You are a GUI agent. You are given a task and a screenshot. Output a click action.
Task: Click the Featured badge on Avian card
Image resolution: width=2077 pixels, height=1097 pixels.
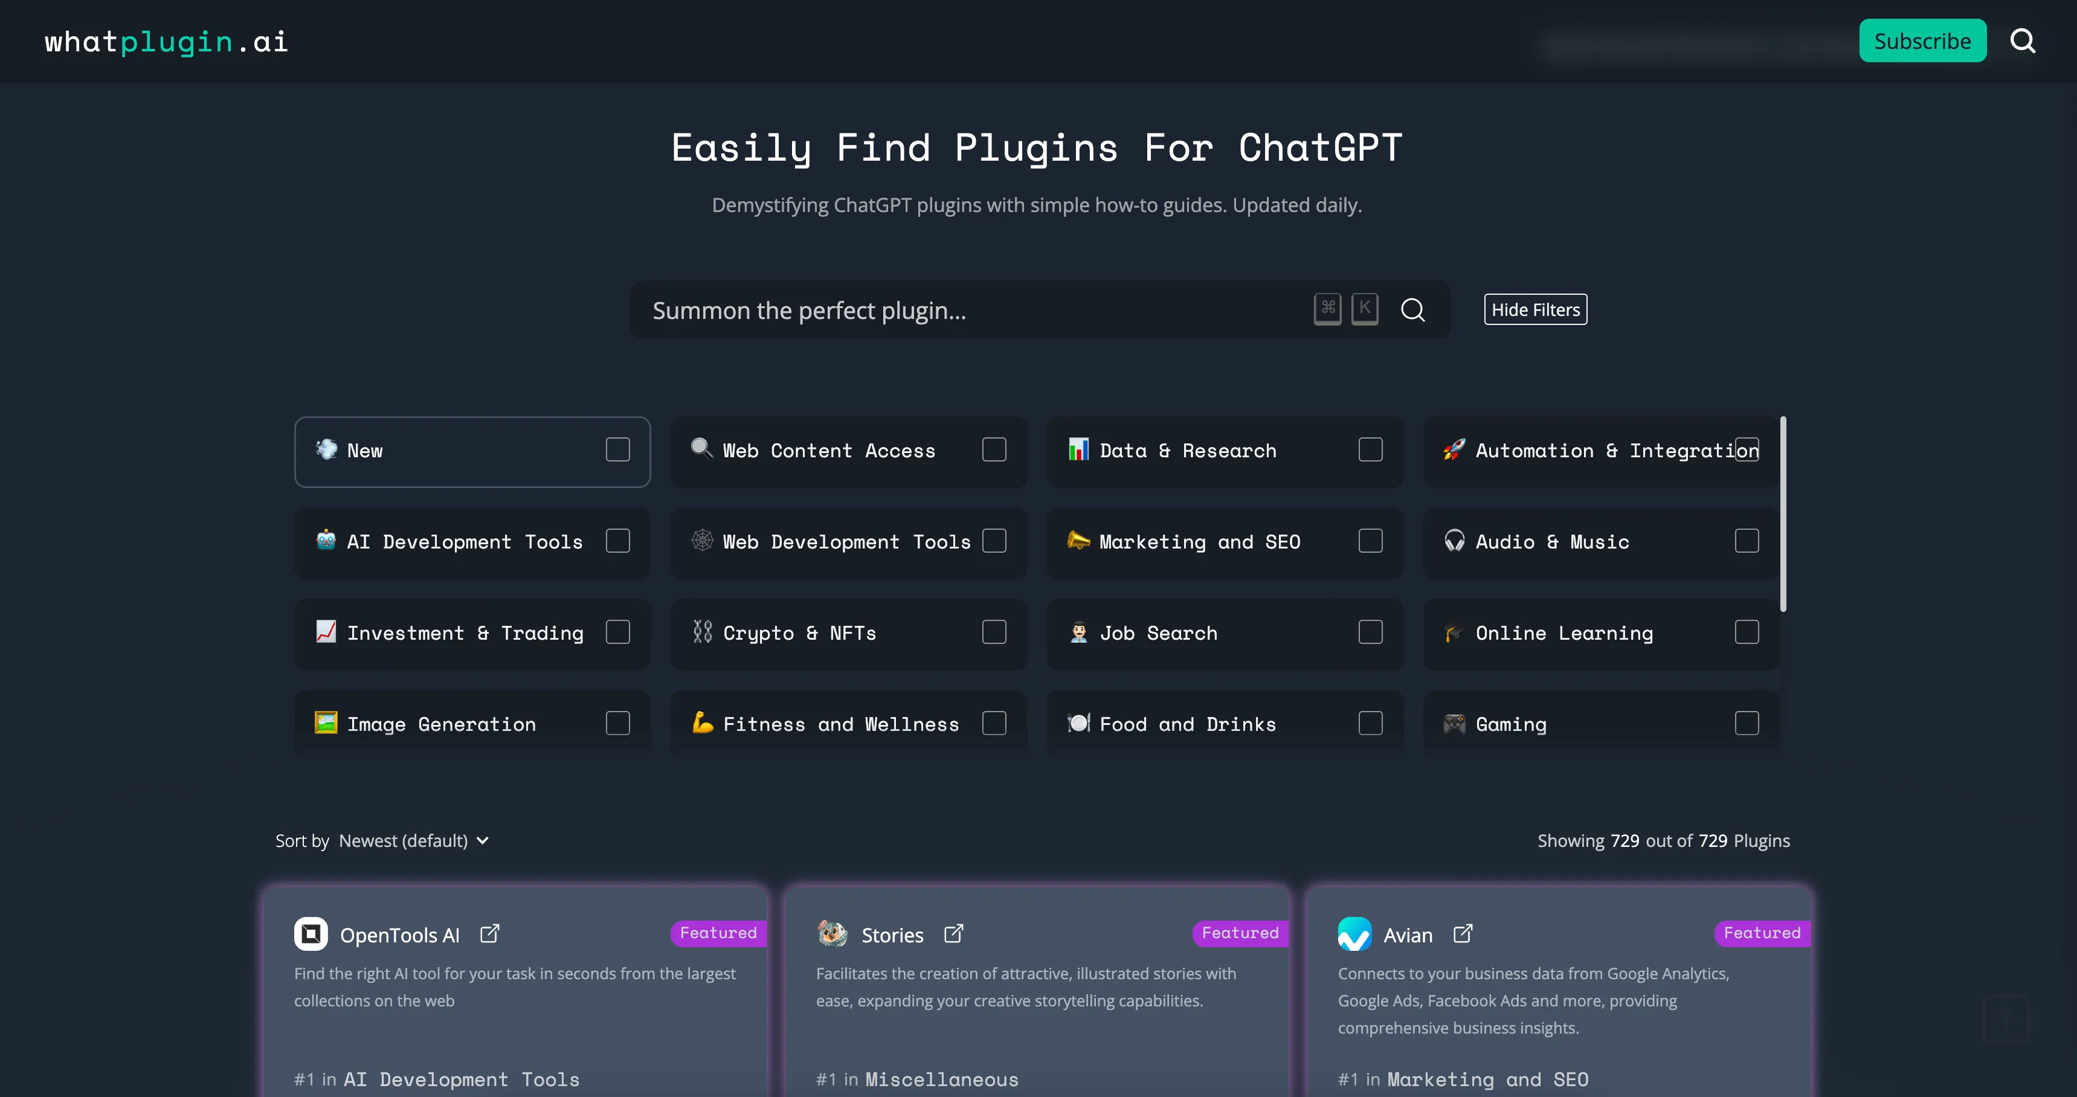coord(1762,933)
